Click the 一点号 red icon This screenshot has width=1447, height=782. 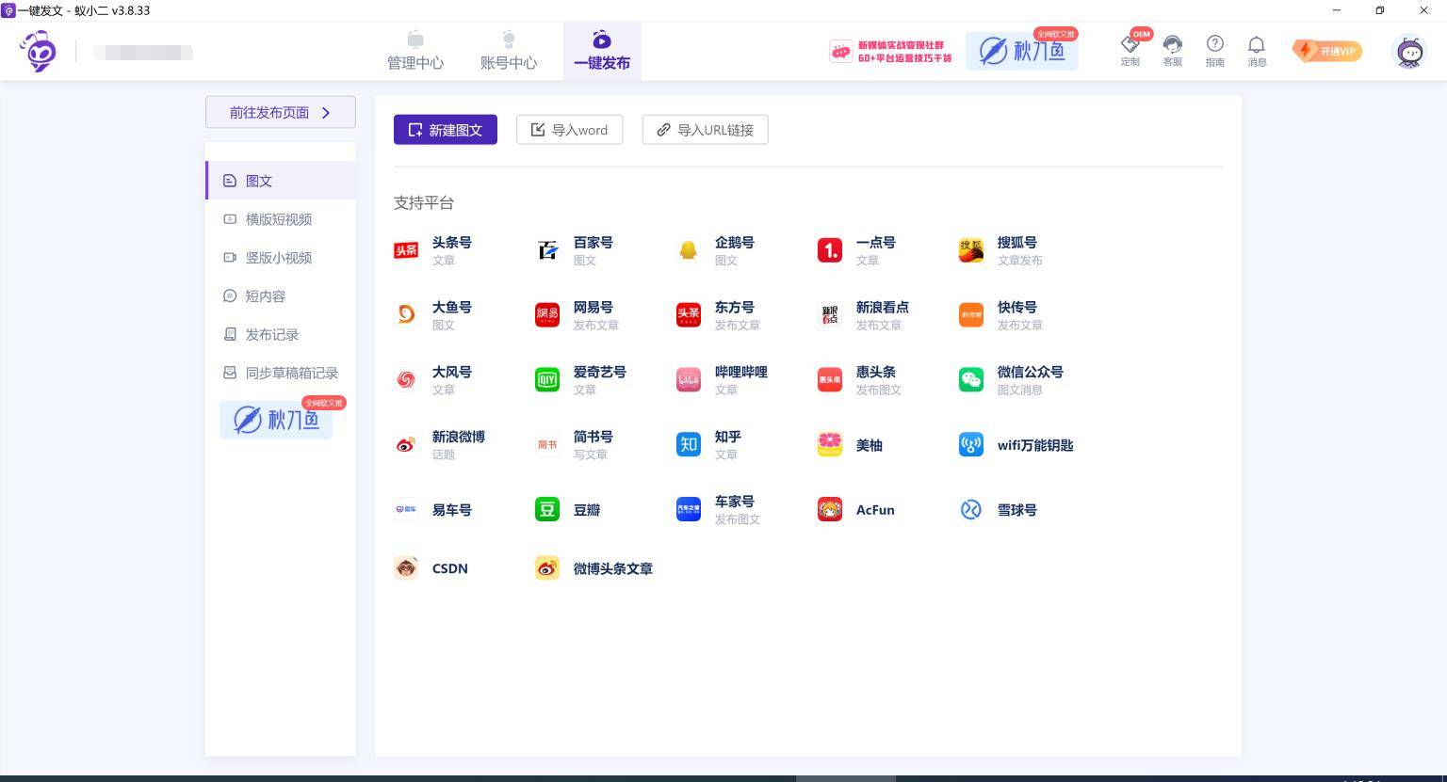point(830,250)
